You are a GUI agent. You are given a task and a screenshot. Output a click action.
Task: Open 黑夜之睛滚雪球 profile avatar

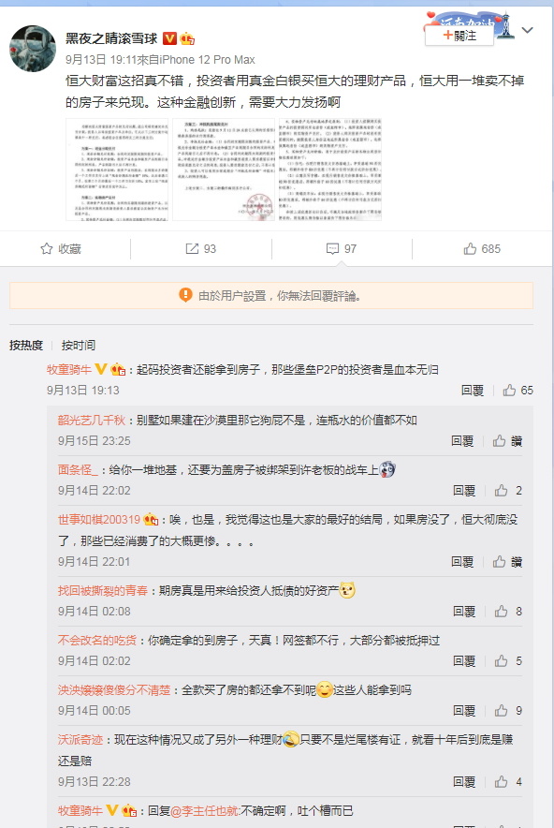(x=33, y=49)
